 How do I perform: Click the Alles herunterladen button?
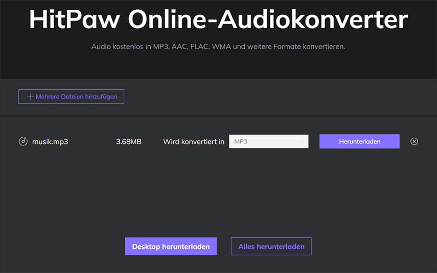click(271, 246)
